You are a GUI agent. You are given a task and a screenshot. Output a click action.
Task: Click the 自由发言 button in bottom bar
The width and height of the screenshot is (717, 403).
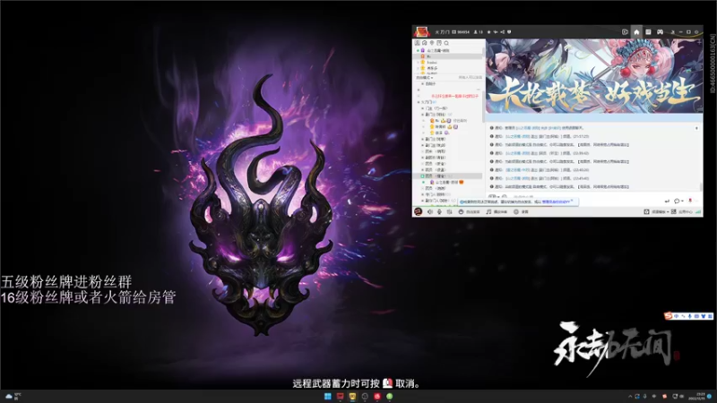(469, 211)
